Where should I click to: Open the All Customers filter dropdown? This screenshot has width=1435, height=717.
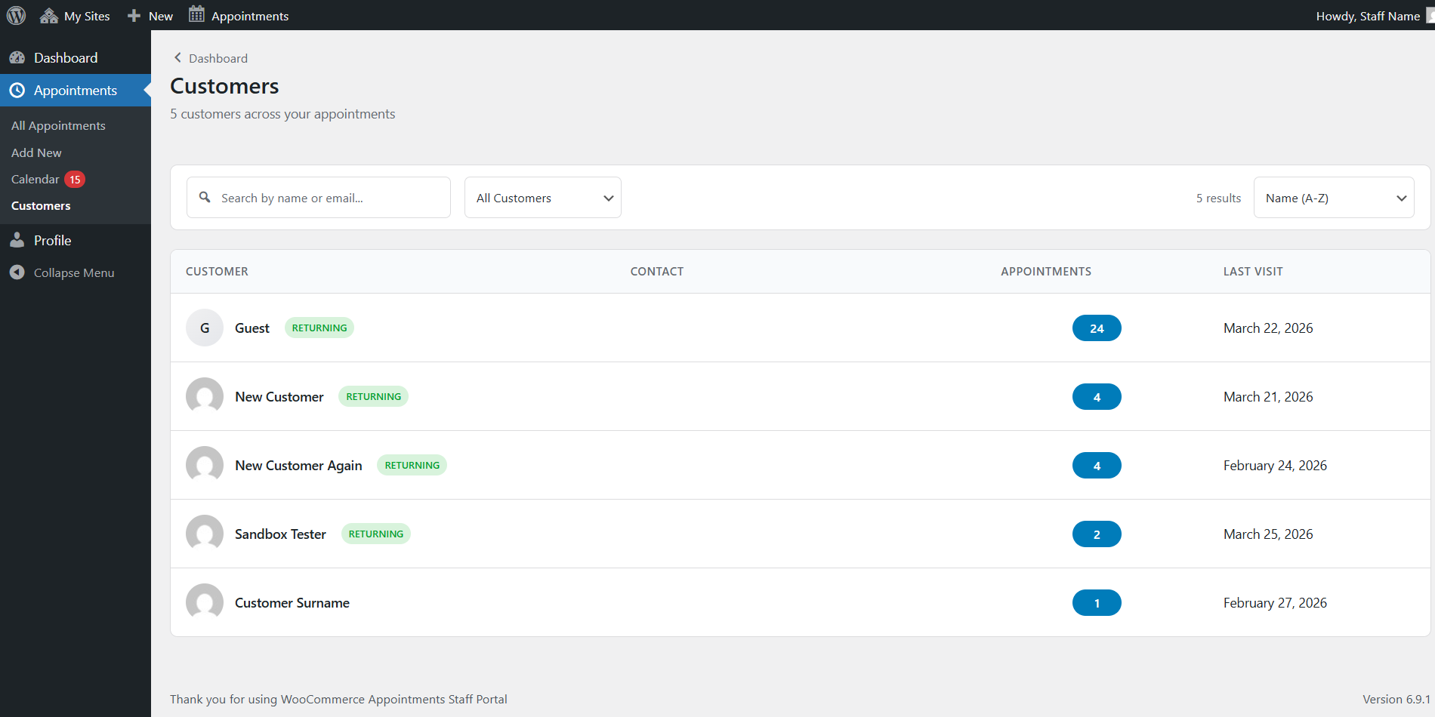coord(542,197)
